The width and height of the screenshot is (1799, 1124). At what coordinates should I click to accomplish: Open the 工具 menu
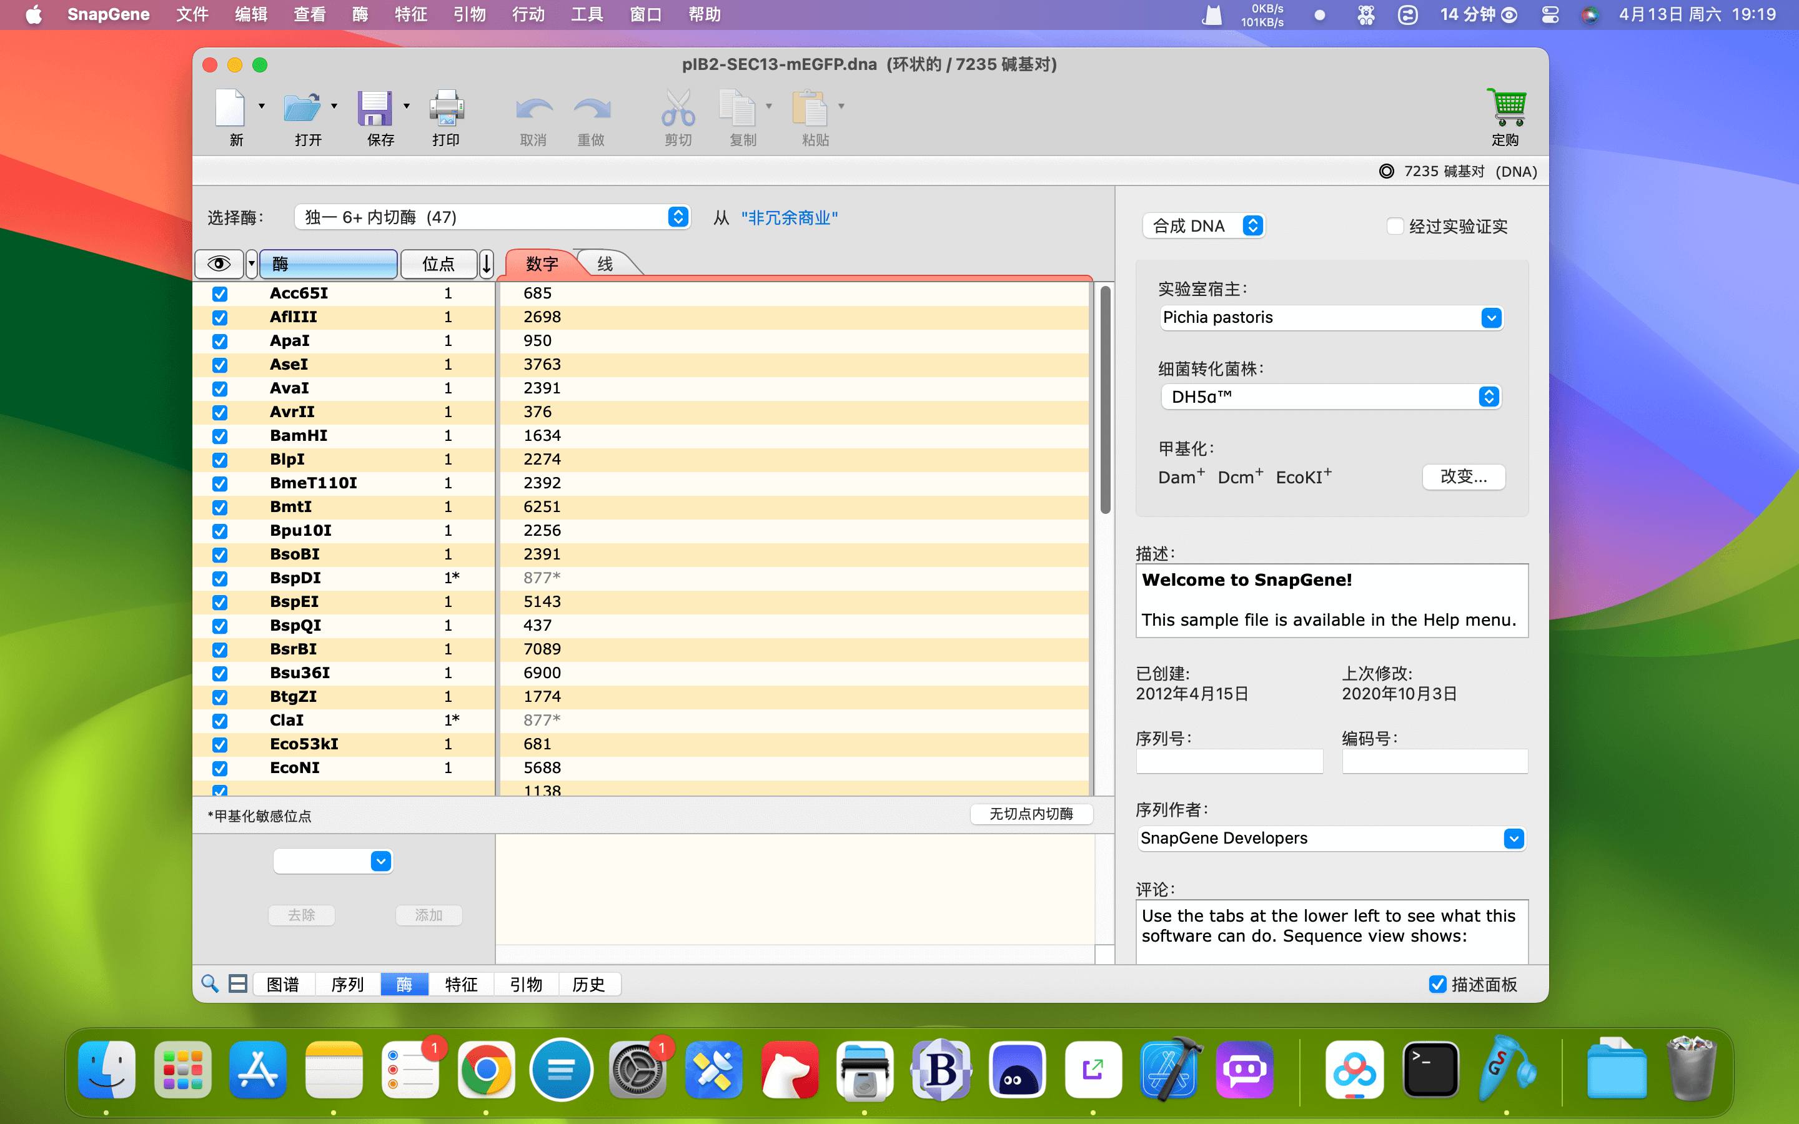click(587, 15)
